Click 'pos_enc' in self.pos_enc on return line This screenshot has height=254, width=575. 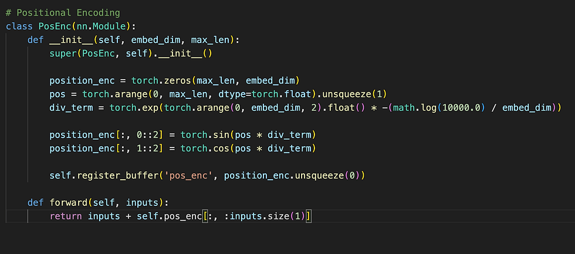[183, 217]
